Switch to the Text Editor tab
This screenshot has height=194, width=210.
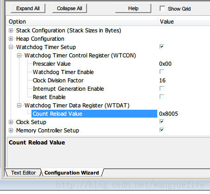(23, 173)
